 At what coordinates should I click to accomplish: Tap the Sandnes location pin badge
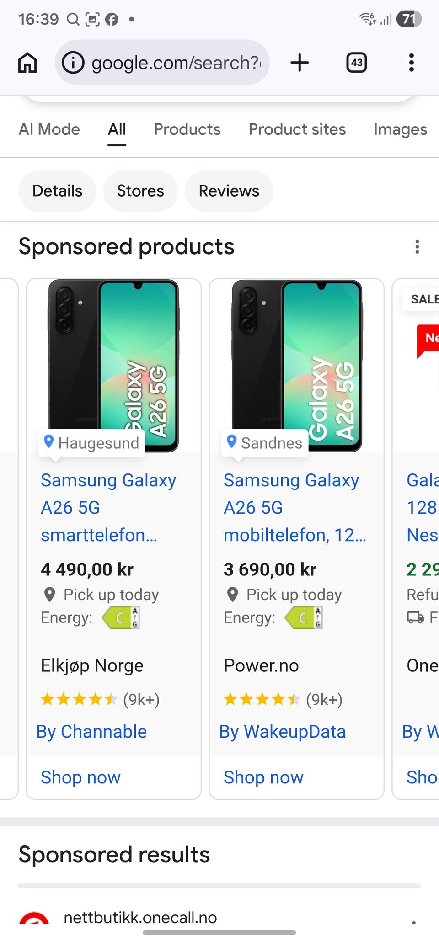coord(265,443)
